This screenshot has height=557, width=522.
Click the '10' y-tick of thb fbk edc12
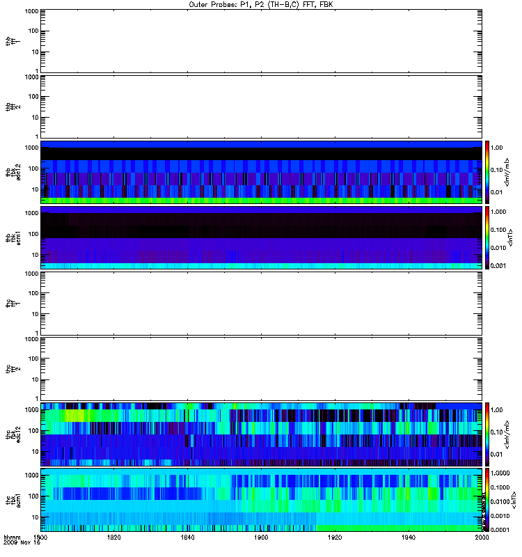click(x=35, y=189)
